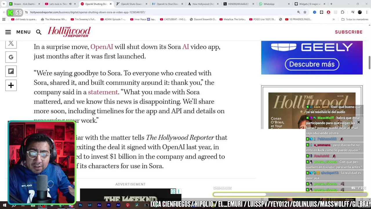Close the chat overlay X button

pos(359,122)
